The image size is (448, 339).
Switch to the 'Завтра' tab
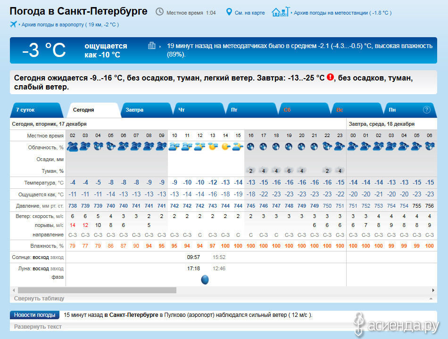[x=134, y=110]
